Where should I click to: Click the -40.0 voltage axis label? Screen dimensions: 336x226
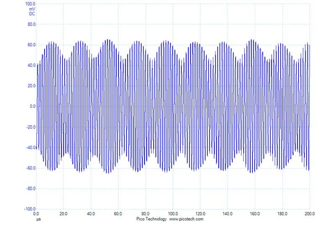(x=31, y=147)
